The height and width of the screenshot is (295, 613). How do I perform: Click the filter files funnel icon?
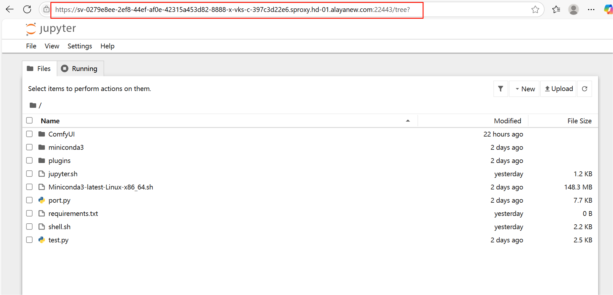[x=500, y=89]
